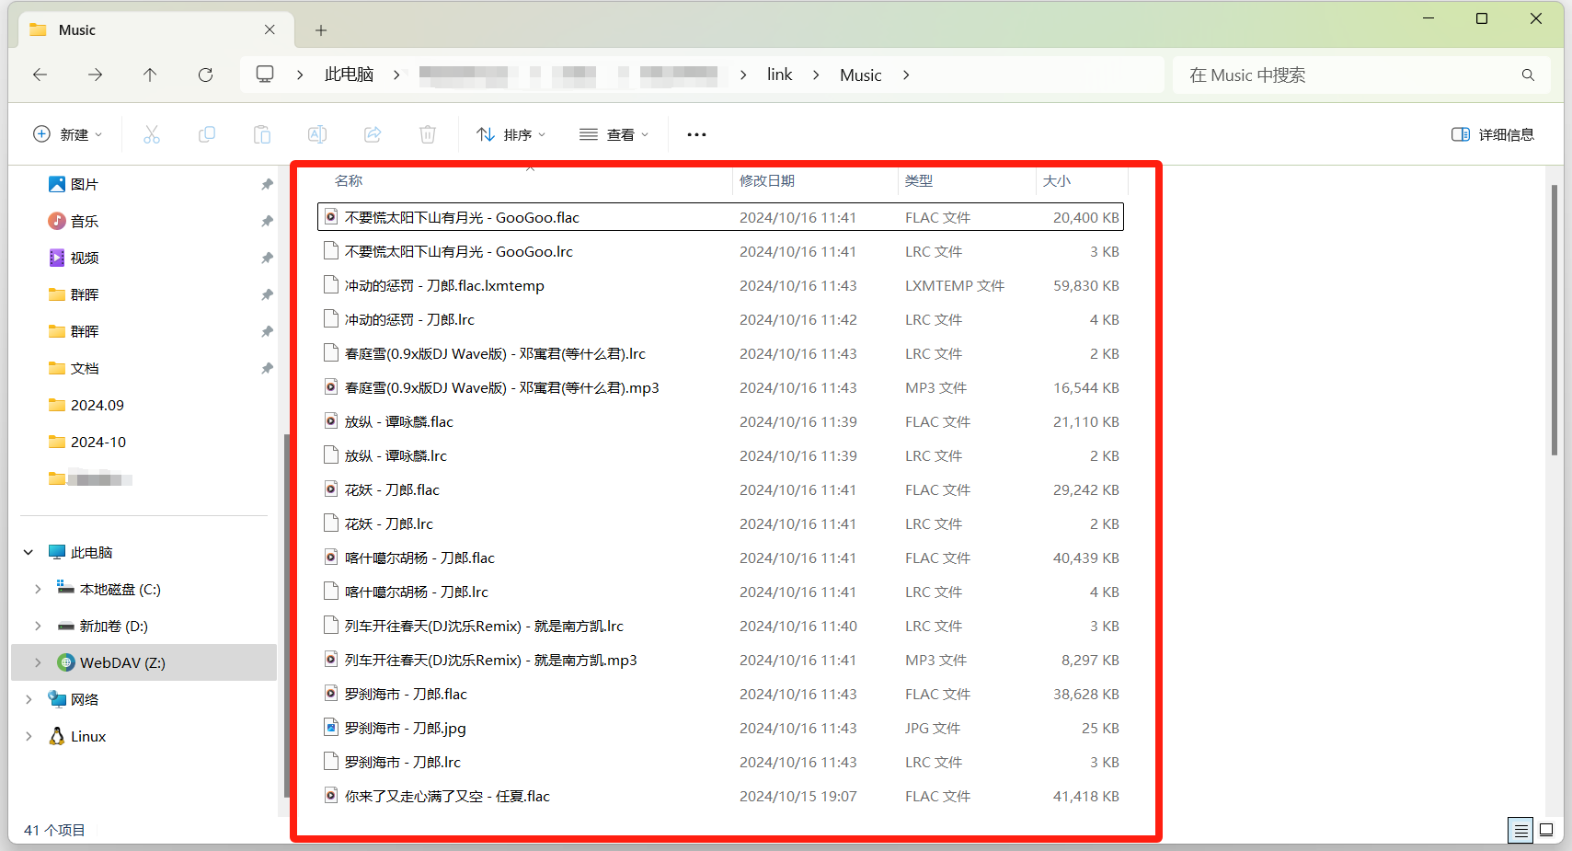Screen dimensions: 1572x851
Task: Click the Cut scissors icon in toolbar
Action: (x=152, y=134)
